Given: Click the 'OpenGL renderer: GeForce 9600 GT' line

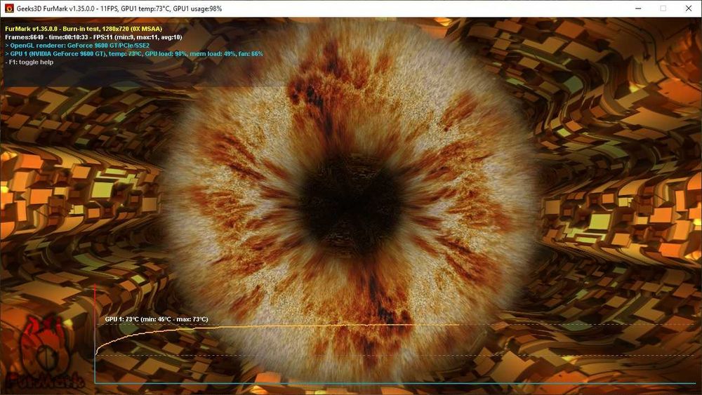Looking at the screenshot, I should tap(77, 46).
